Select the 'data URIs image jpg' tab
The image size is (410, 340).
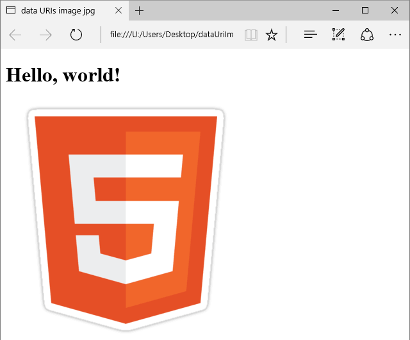(65, 10)
